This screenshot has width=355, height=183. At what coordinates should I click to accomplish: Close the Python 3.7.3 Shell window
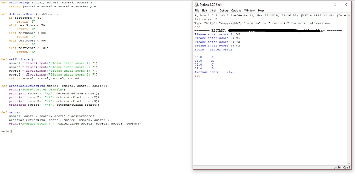[x=346, y=5]
